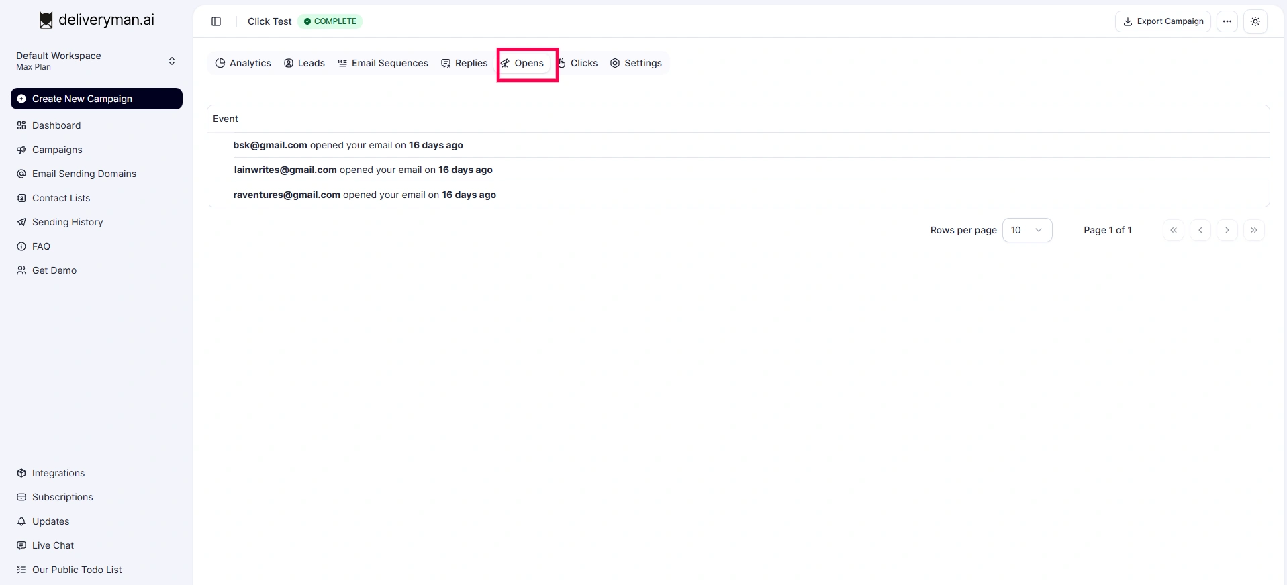1287x585 pixels.
Task: Open campaign Settings tab
Action: click(636, 63)
